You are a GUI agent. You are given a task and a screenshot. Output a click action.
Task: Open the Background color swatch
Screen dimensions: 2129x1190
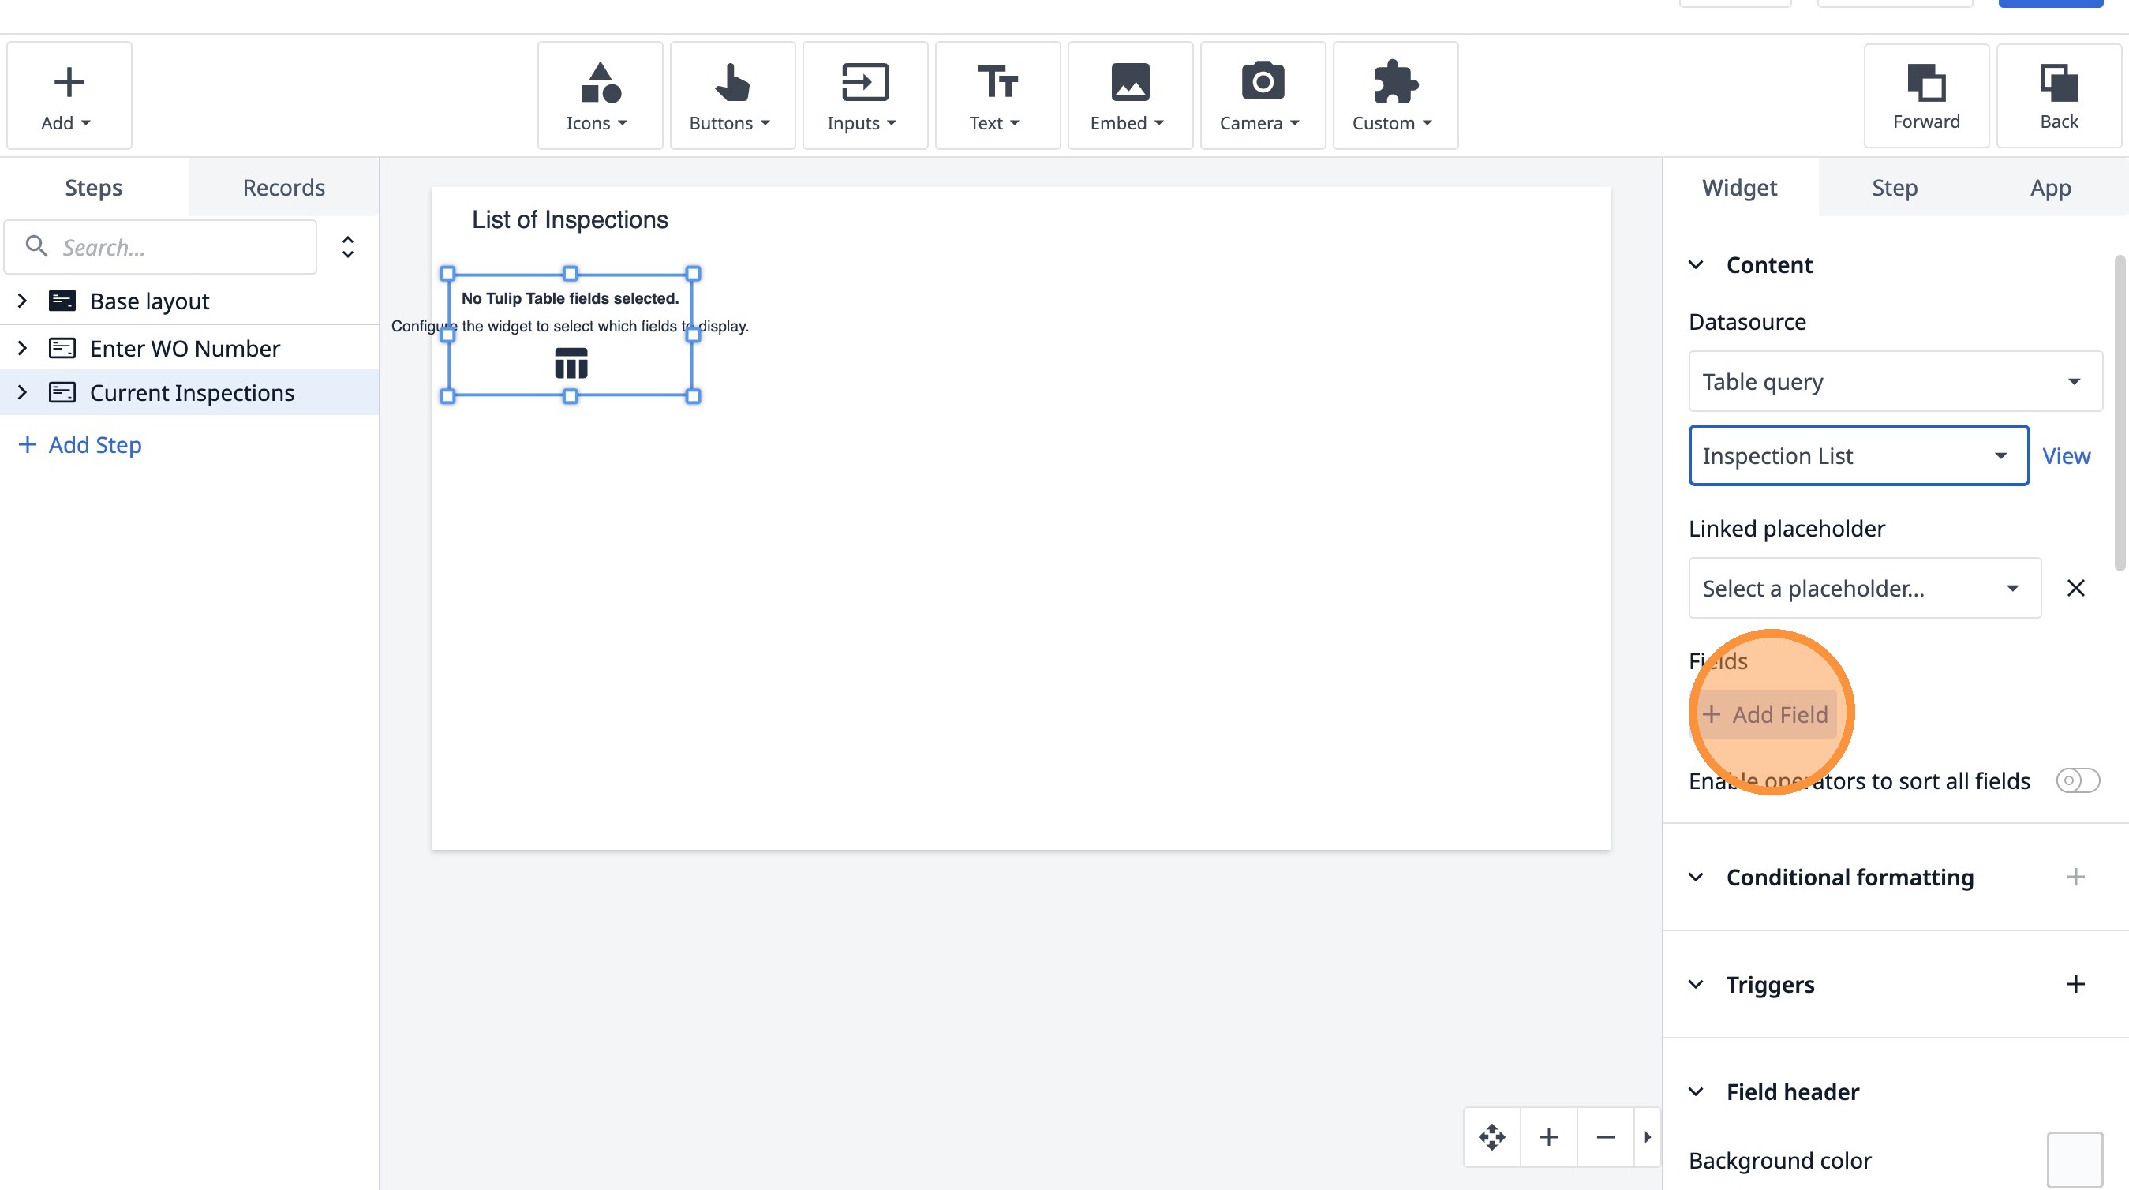[2075, 1160]
